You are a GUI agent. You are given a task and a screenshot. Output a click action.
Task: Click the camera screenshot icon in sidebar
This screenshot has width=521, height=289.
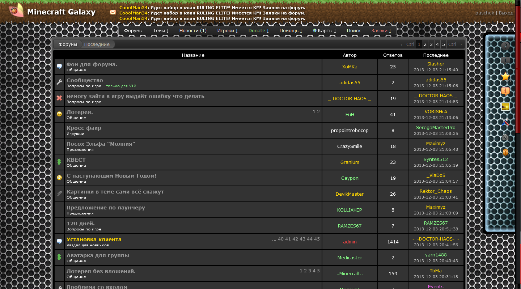(505, 137)
